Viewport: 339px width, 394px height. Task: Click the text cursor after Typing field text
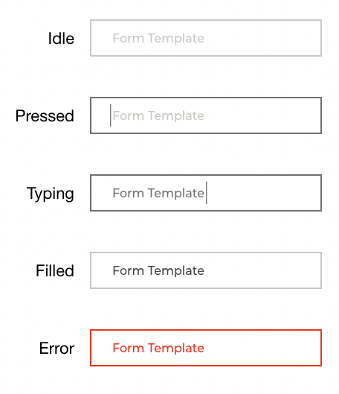(x=207, y=193)
